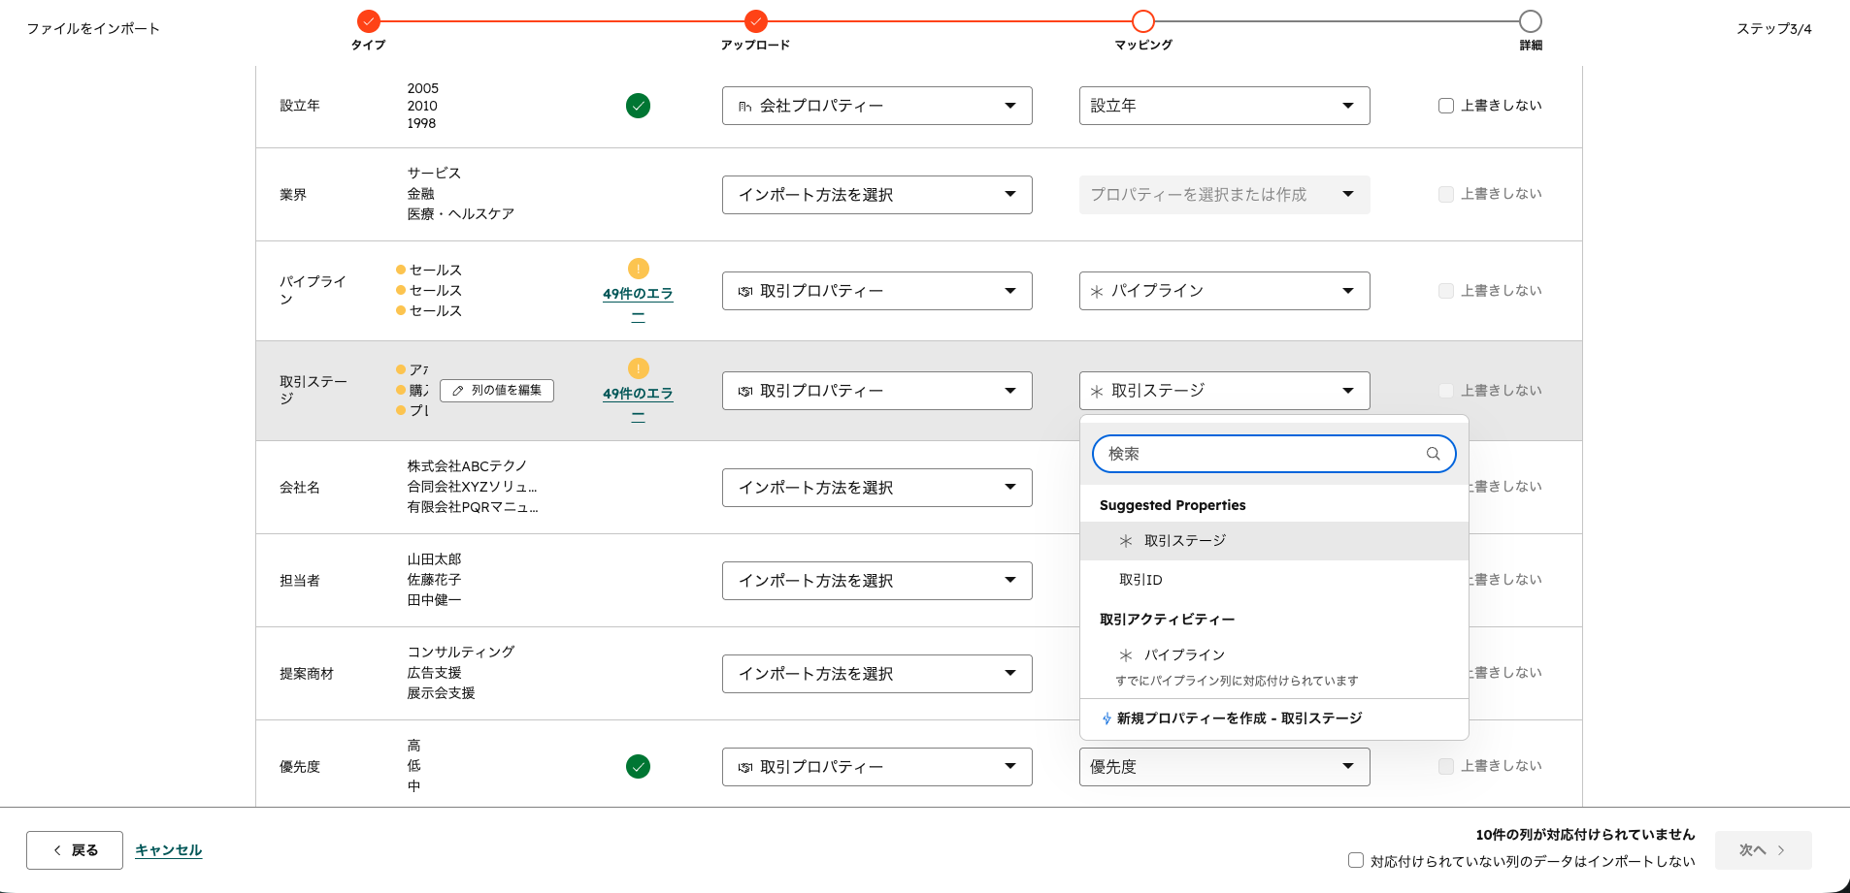Screen dimensions: 1850x893
Task: Click ステップ3/4 indicator text
Action: pos(1773,28)
